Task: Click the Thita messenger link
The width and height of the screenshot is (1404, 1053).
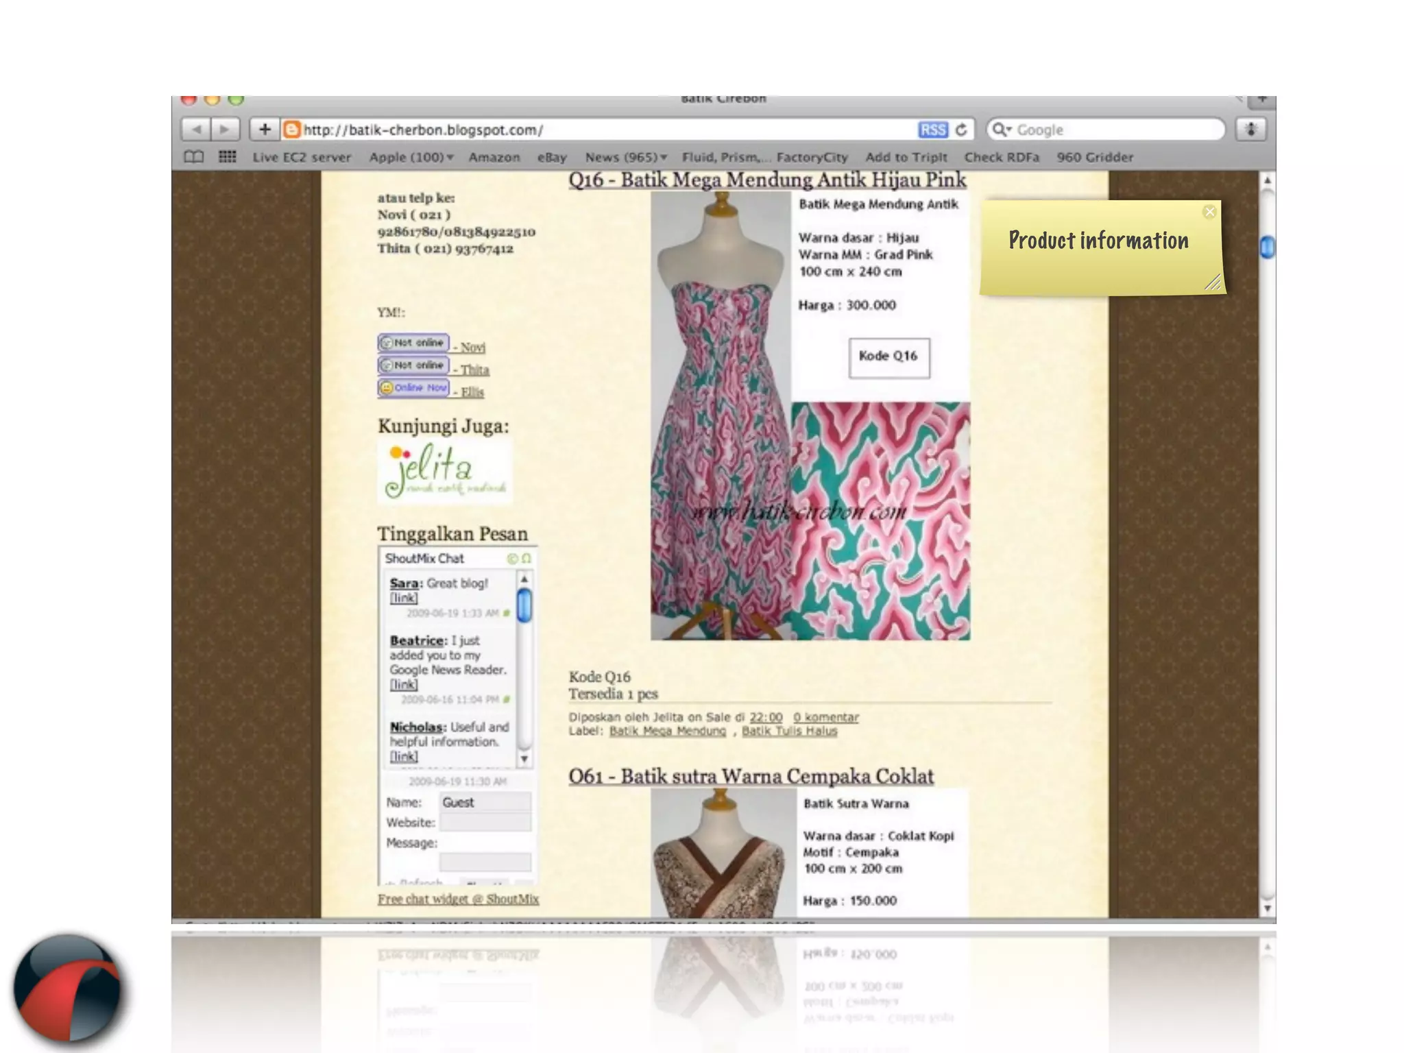Action: [474, 370]
